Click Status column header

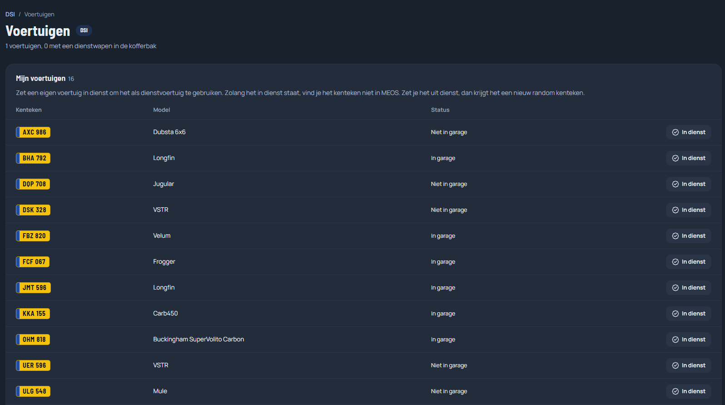tap(440, 110)
